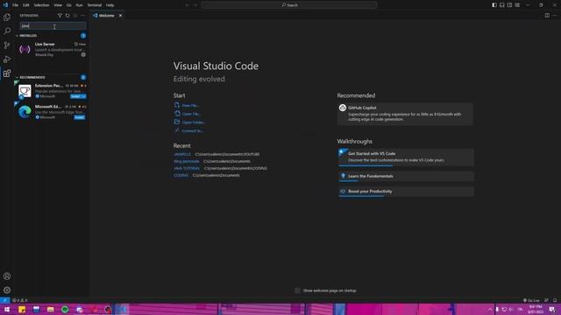
Task: Show hidden tray icons chevron
Action: (x=490, y=310)
